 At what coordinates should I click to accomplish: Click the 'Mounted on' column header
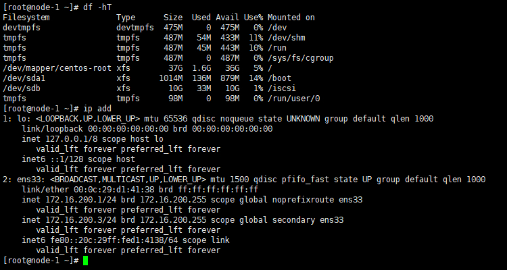[291, 17]
